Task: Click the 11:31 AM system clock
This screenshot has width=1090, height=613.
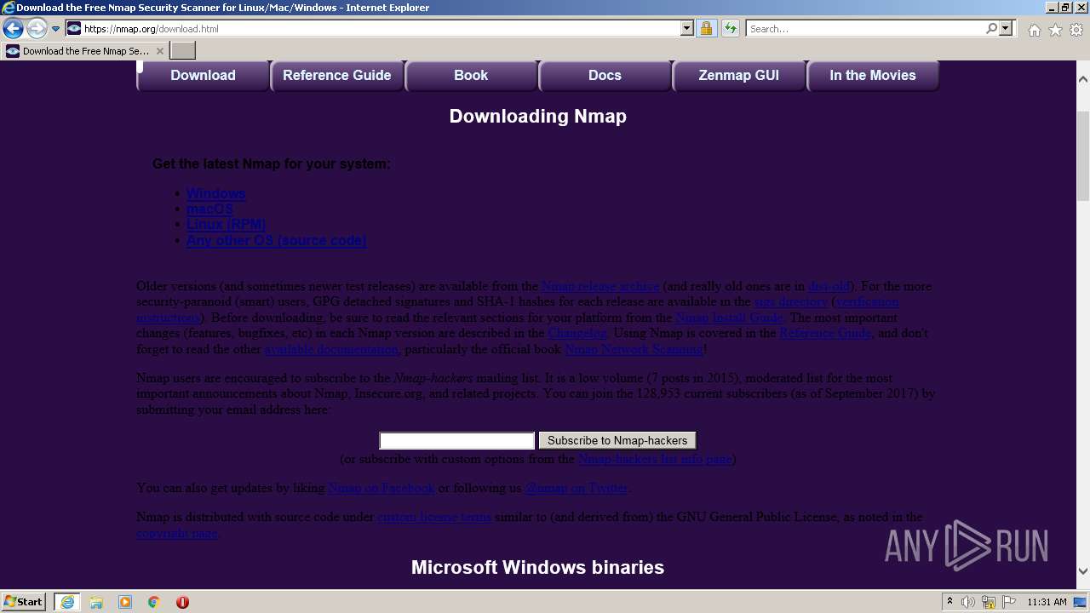Action: click(1047, 602)
